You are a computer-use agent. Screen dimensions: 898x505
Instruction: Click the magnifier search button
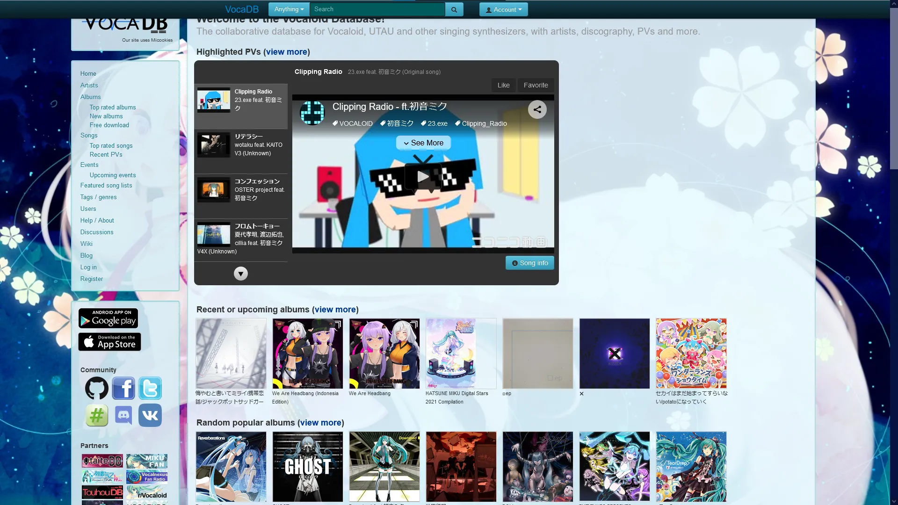coord(454,9)
